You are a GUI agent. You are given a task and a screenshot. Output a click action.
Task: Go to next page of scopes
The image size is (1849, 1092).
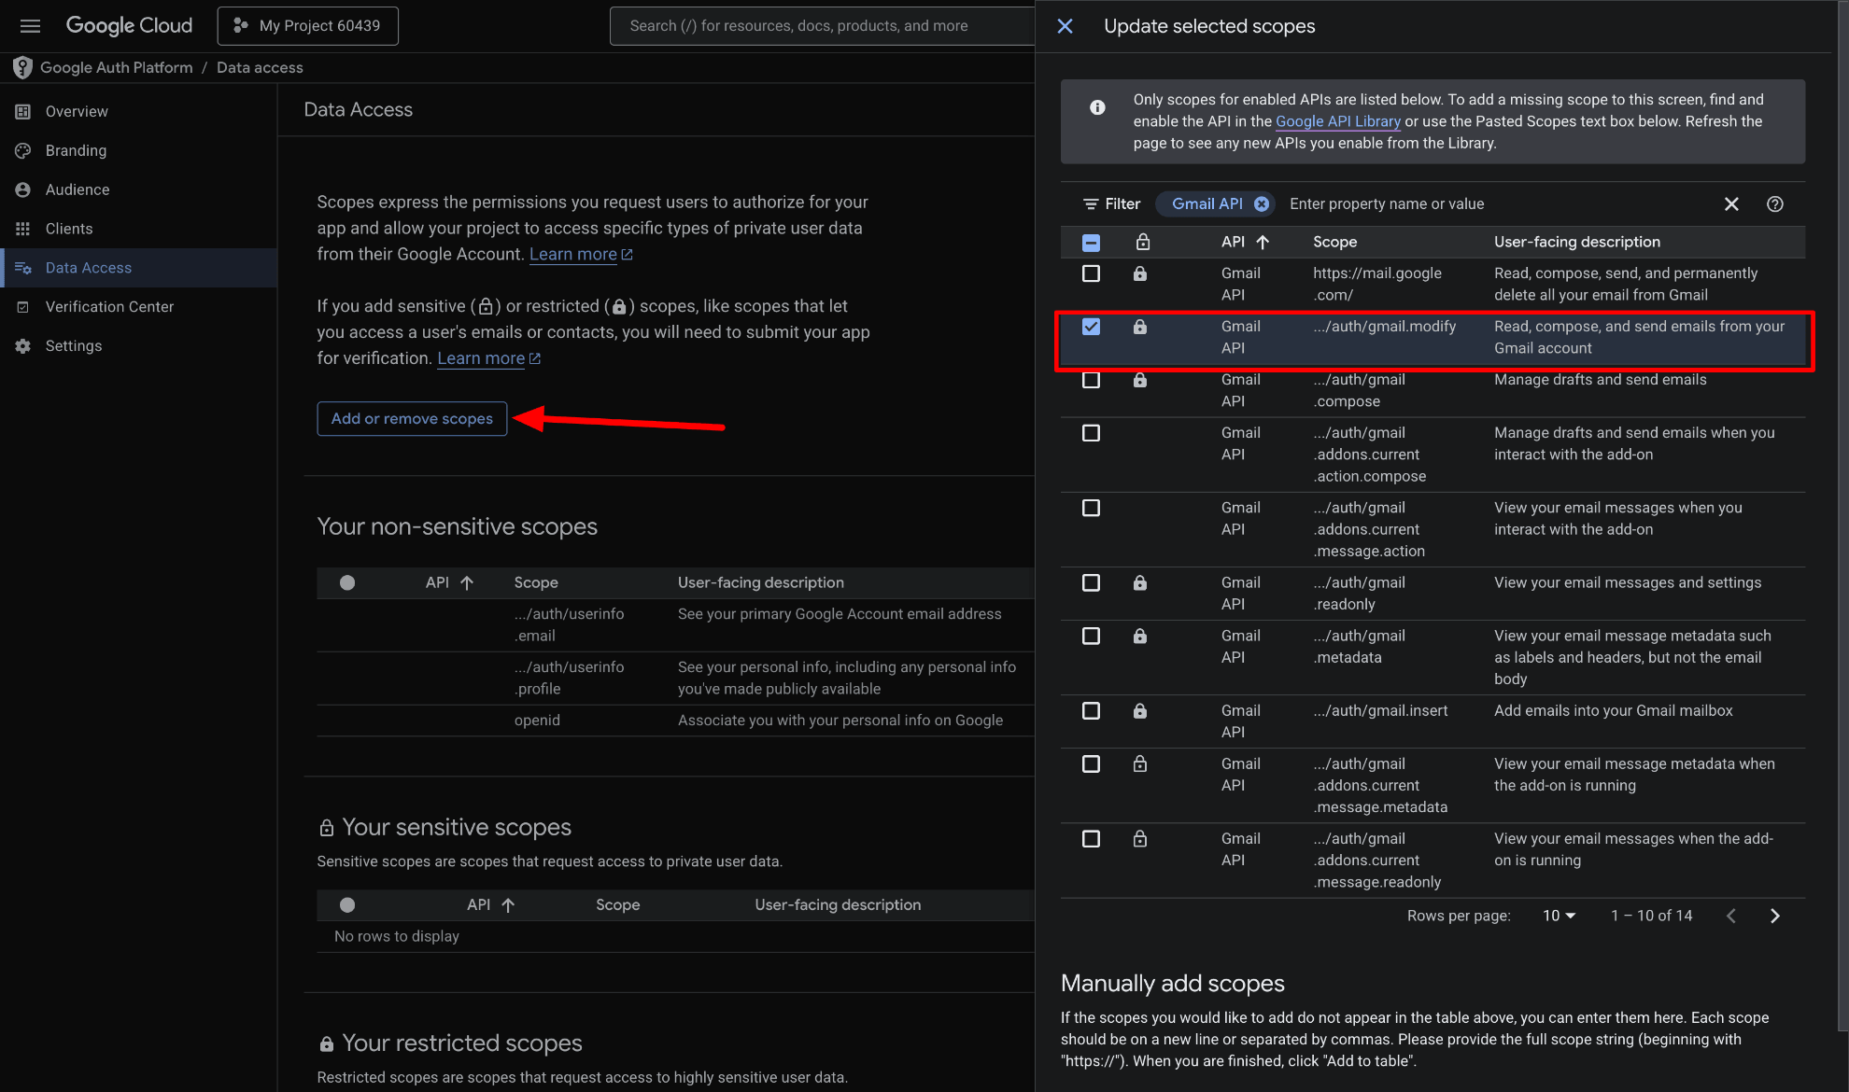(x=1775, y=916)
